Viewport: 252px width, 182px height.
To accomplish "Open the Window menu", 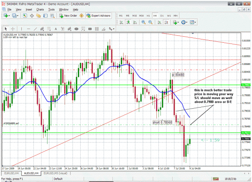I will 64,10.
